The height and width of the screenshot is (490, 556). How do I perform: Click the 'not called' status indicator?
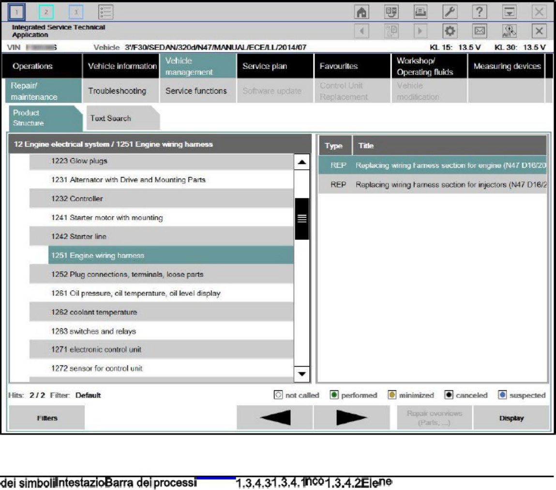point(278,395)
